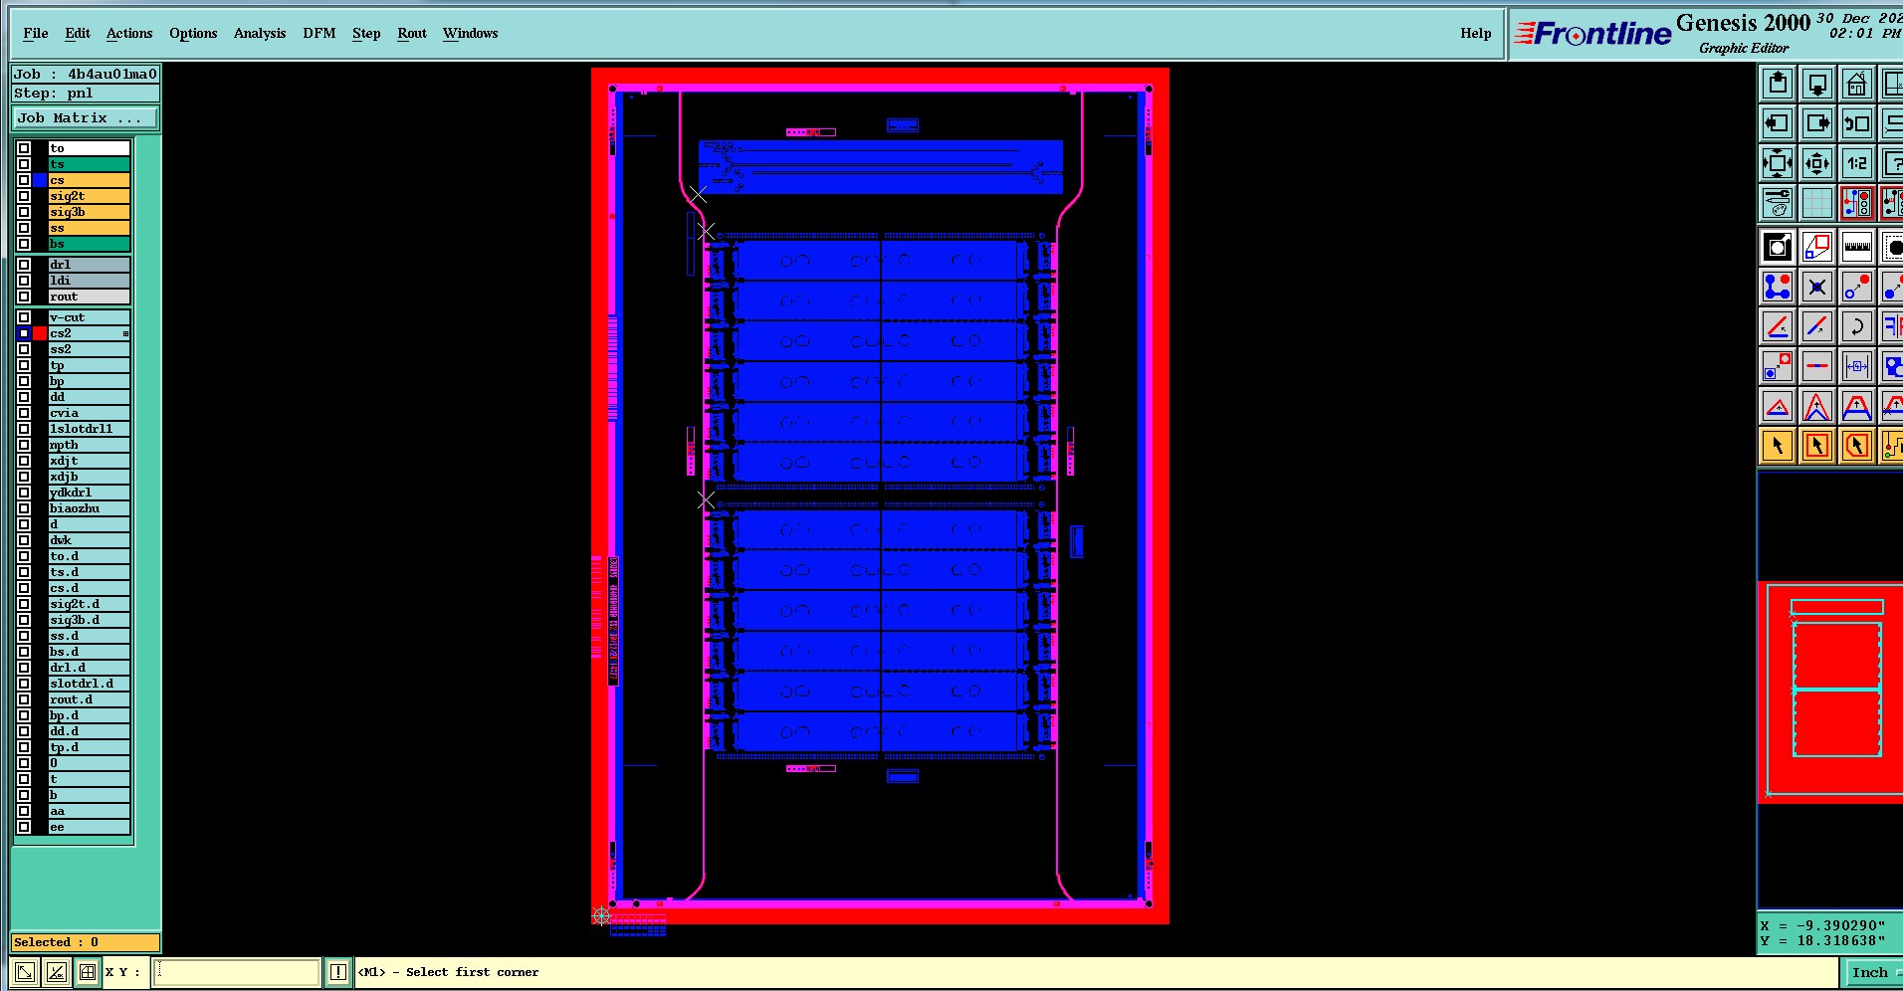
Task: Click the white circle feature highlight icon
Action: (1778, 247)
